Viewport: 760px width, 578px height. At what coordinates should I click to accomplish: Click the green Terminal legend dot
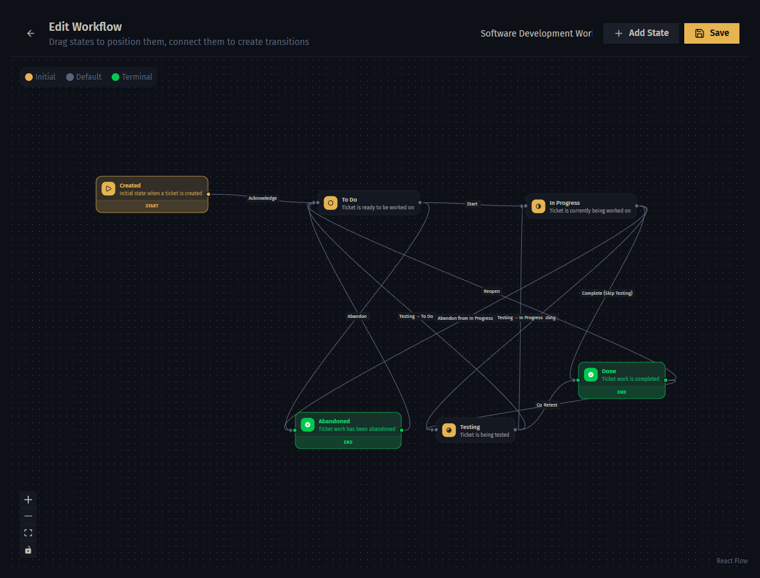coord(116,77)
